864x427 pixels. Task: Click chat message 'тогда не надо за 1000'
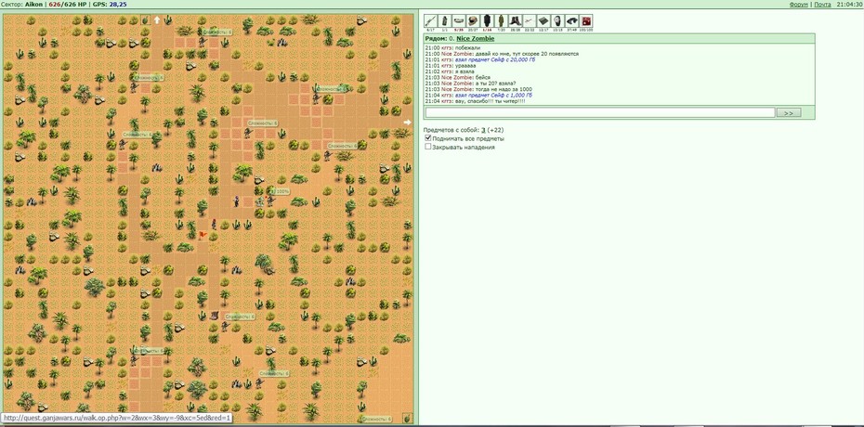503,89
